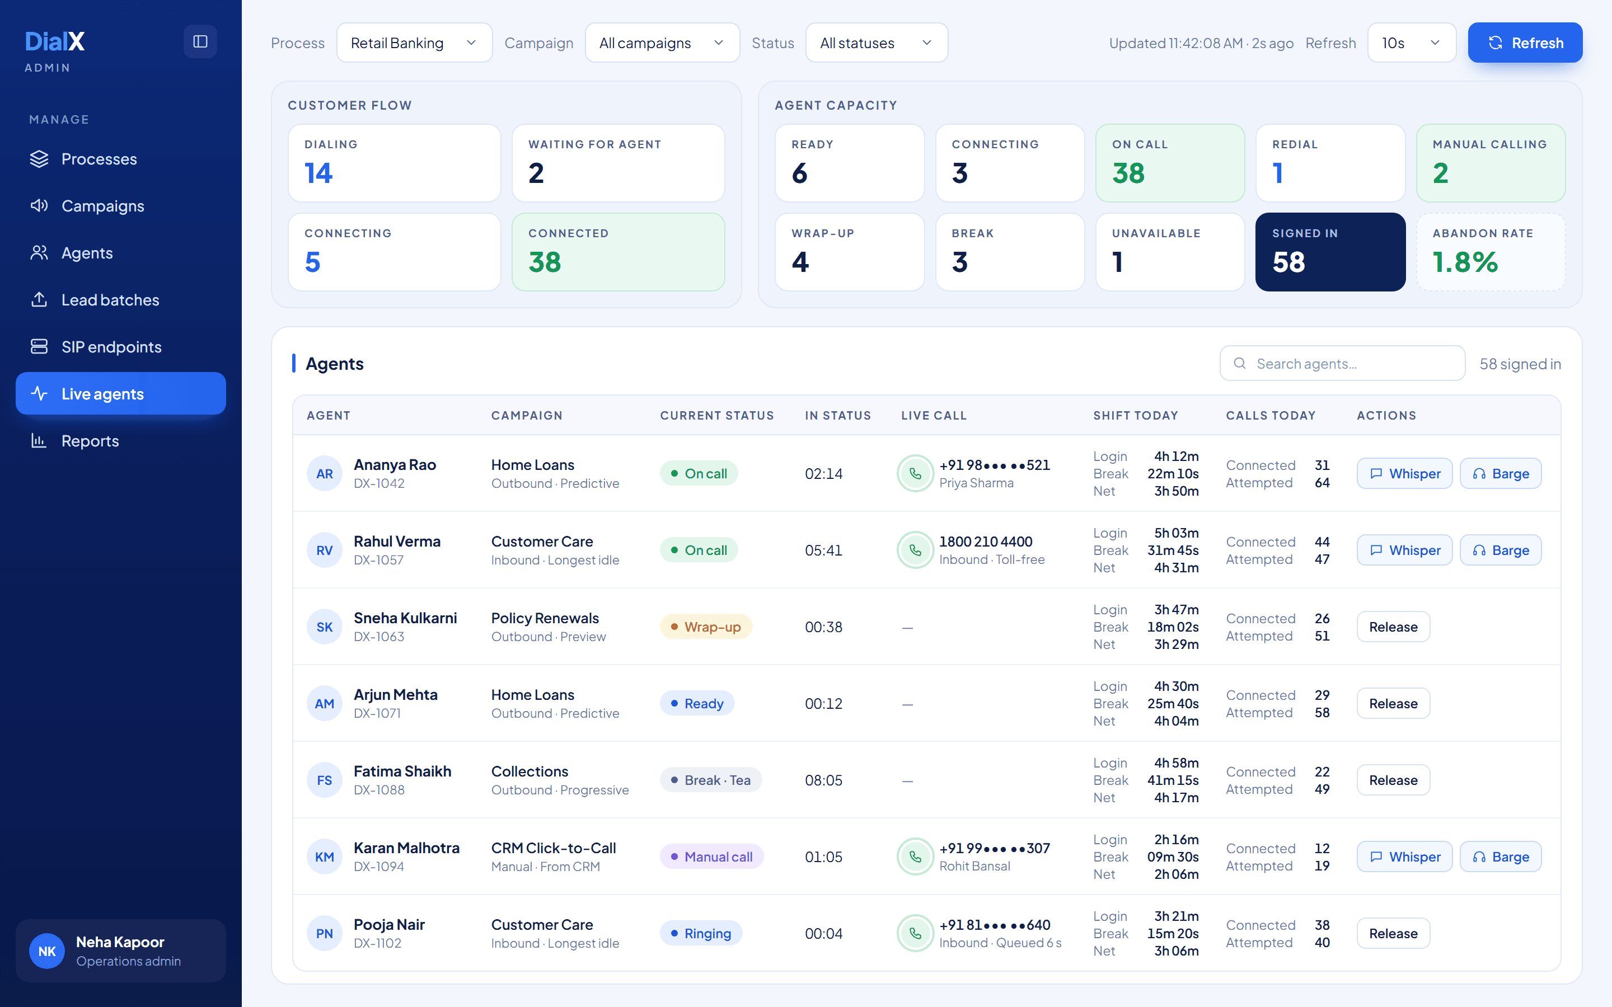Release Pooja Nair

click(x=1393, y=933)
